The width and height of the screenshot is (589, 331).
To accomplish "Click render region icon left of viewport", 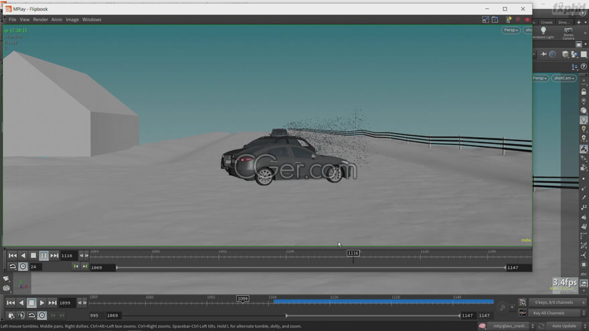I will 6,288.
